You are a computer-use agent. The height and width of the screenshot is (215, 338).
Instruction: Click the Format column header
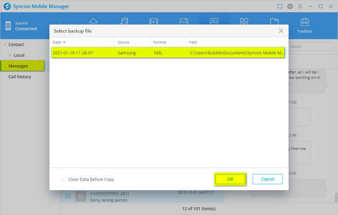point(168,42)
